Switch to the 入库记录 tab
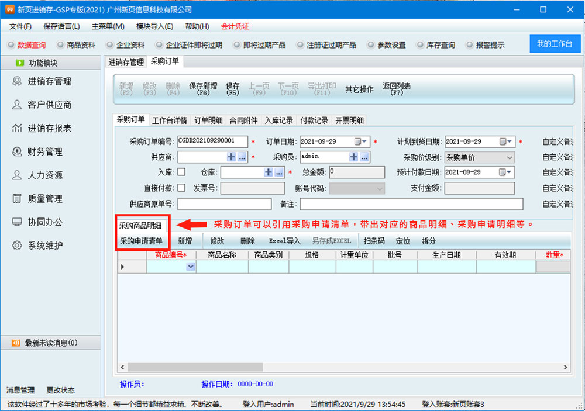585x411 pixels. [278, 120]
